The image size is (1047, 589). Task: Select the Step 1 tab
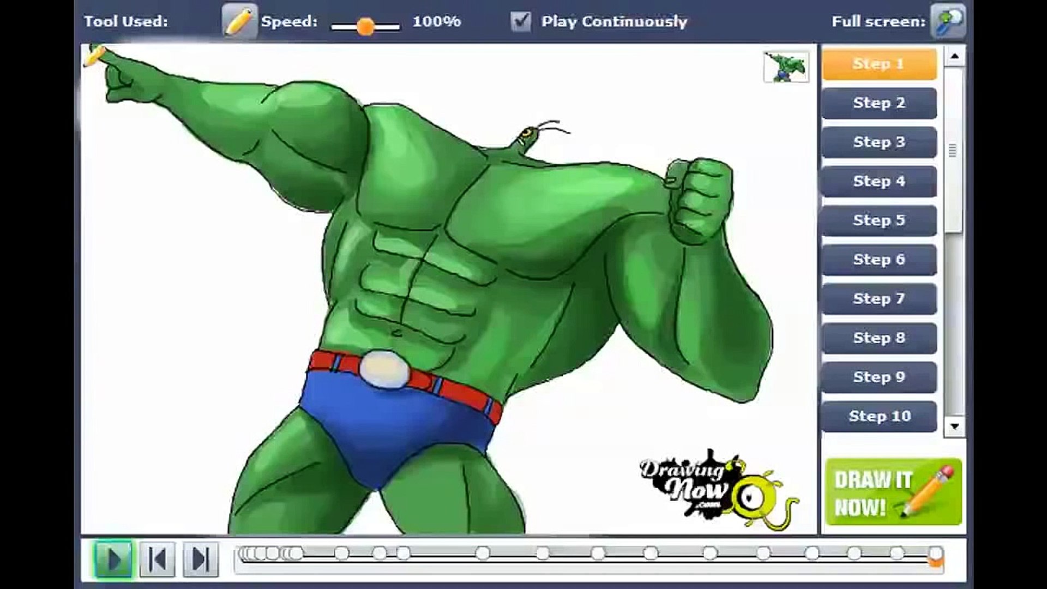(879, 64)
